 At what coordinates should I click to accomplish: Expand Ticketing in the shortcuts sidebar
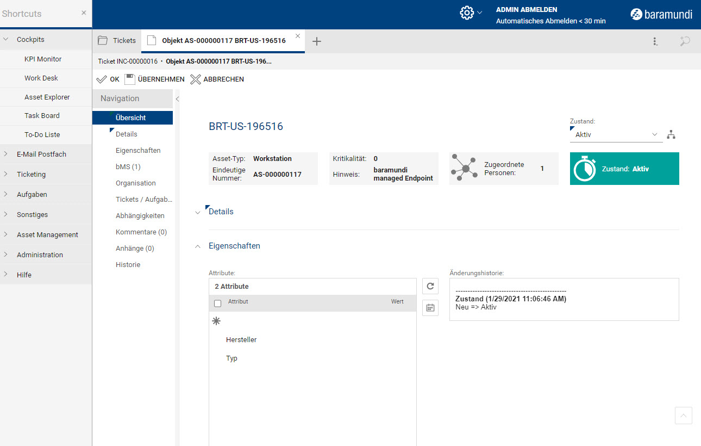(x=31, y=175)
